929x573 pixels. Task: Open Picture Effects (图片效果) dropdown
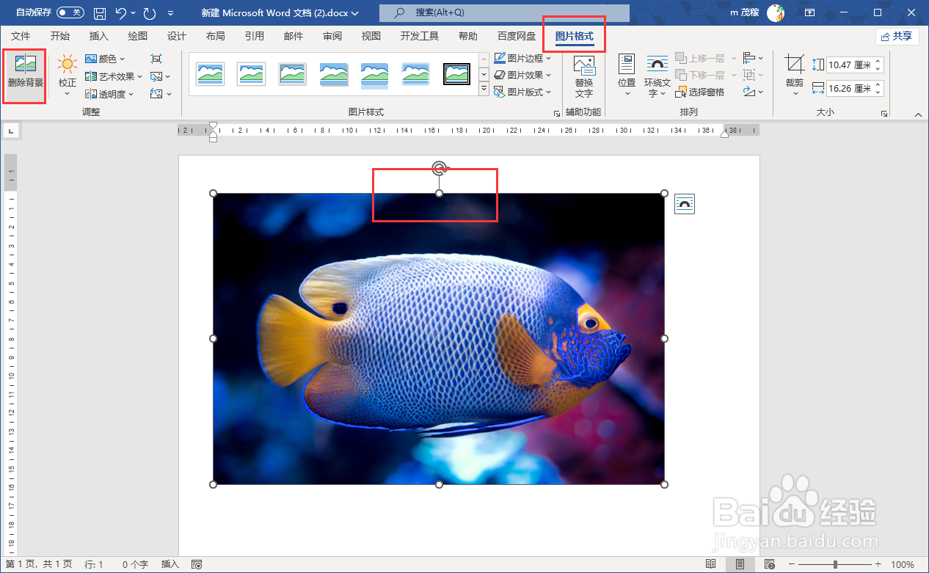coord(522,75)
